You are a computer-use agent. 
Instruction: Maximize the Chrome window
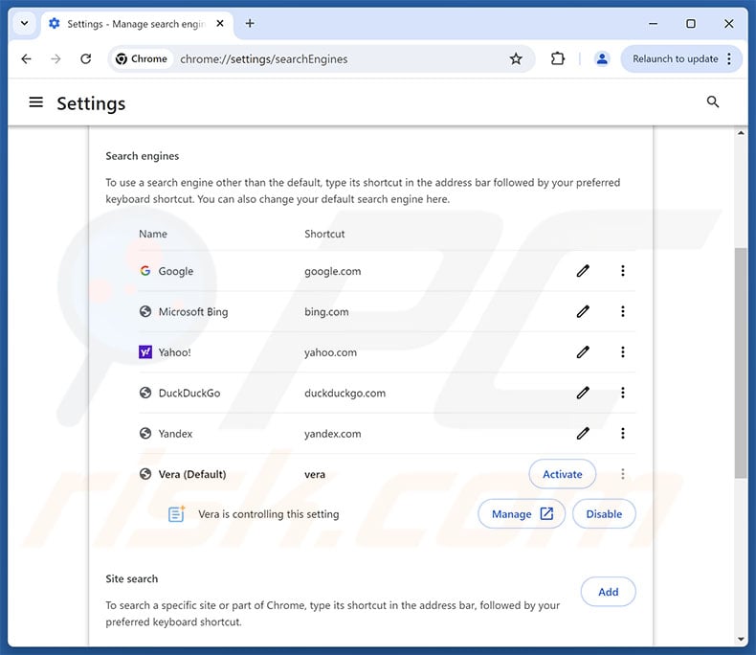point(691,23)
